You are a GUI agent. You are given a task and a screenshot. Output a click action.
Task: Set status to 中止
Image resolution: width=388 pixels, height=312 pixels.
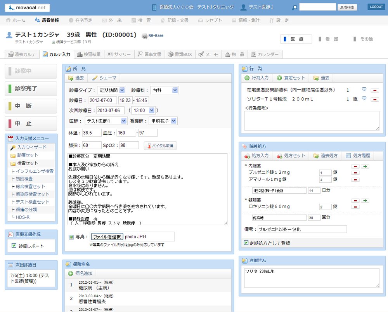pos(31,123)
